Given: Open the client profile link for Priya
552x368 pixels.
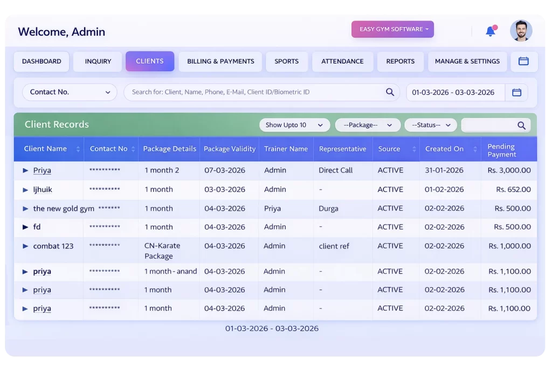Looking at the screenshot, I should click(x=42, y=170).
